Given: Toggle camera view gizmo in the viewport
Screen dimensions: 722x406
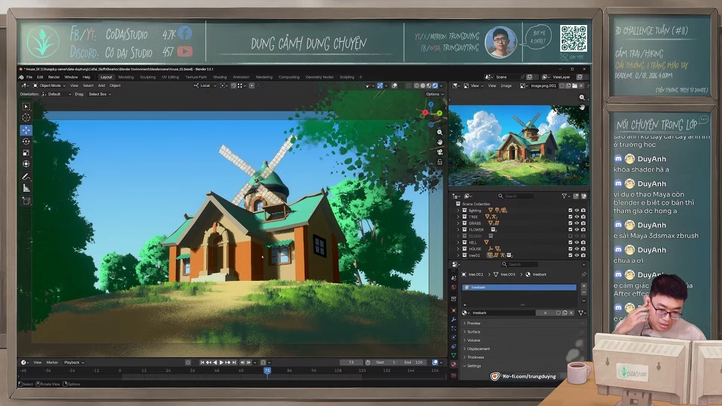Looking at the screenshot, I should (439, 152).
